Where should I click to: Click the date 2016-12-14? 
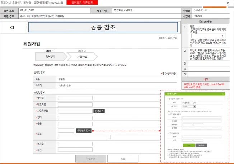pyautogui.click(x=200, y=10)
